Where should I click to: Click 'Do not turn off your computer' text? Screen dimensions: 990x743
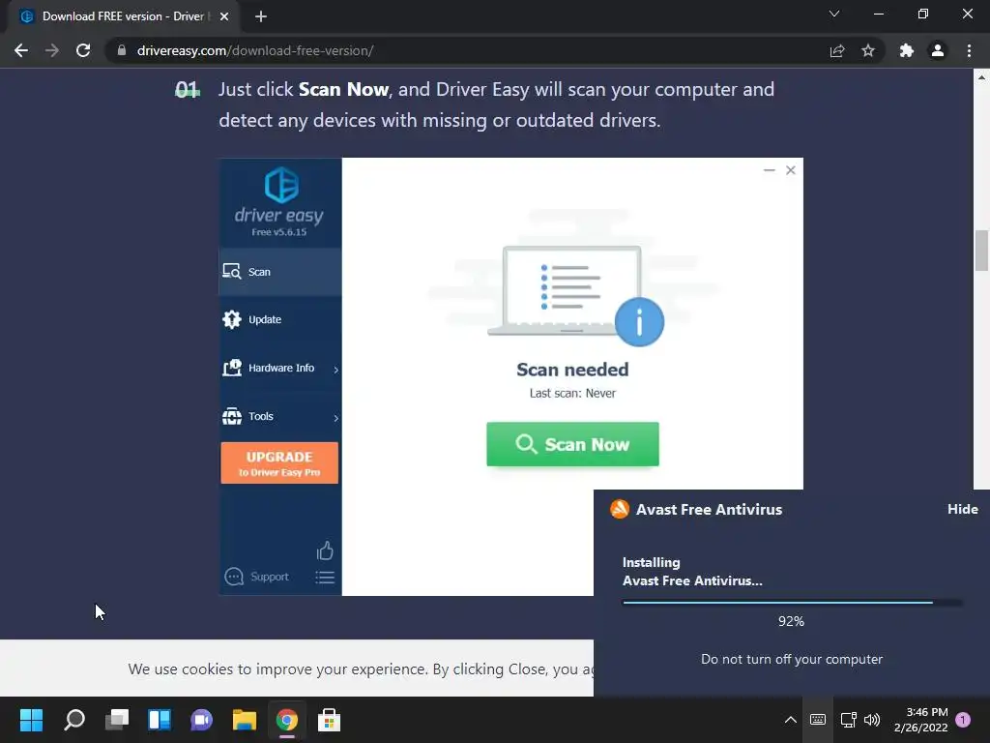792,659
